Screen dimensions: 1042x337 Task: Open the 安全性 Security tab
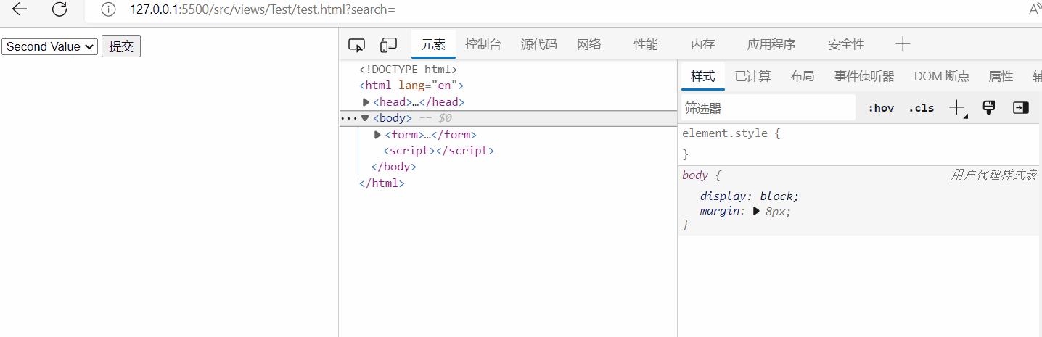846,44
